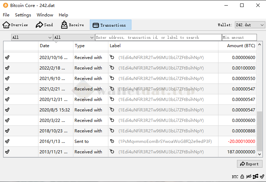Open the Overview page
This screenshot has width=266, height=182.
pos(15,25)
